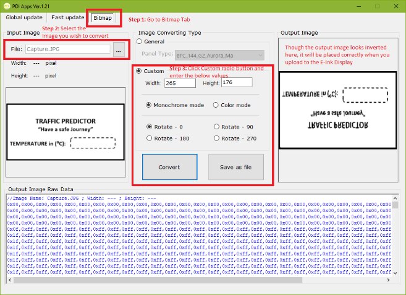Viewport: 406px width, 295px height.
Task: Select Rotate - 270 option
Action: click(216, 138)
